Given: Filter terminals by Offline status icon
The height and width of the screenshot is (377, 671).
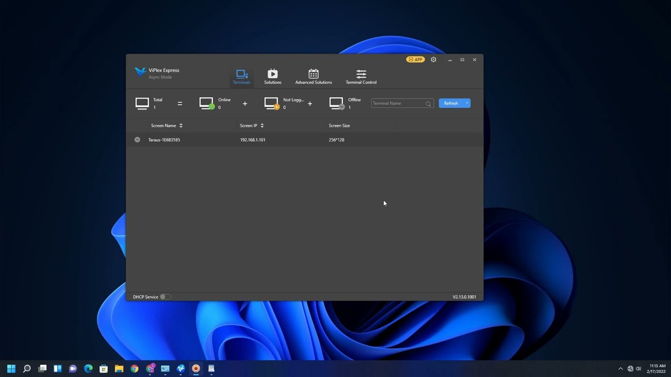Looking at the screenshot, I should coord(337,103).
